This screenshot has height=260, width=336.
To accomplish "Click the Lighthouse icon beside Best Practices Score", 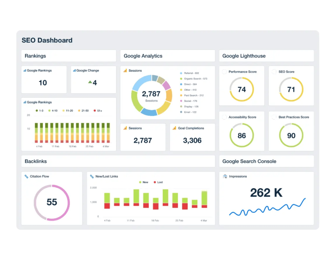I will [274, 117].
